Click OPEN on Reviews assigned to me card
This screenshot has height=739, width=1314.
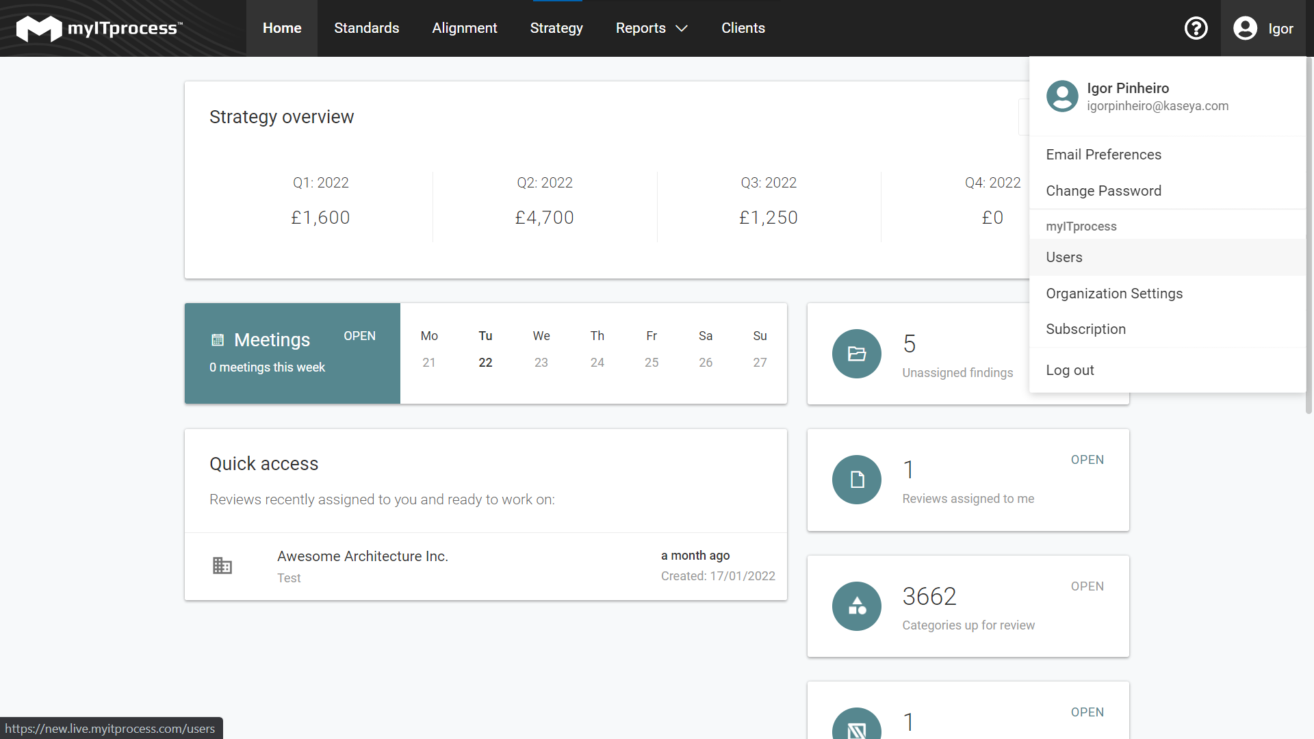(x=1087, y=460)
